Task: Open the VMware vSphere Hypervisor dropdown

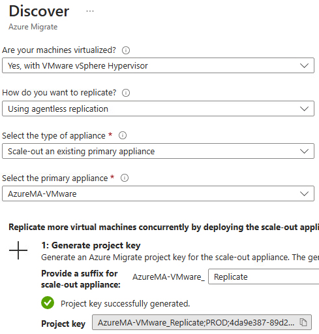Action: (158, 65)
